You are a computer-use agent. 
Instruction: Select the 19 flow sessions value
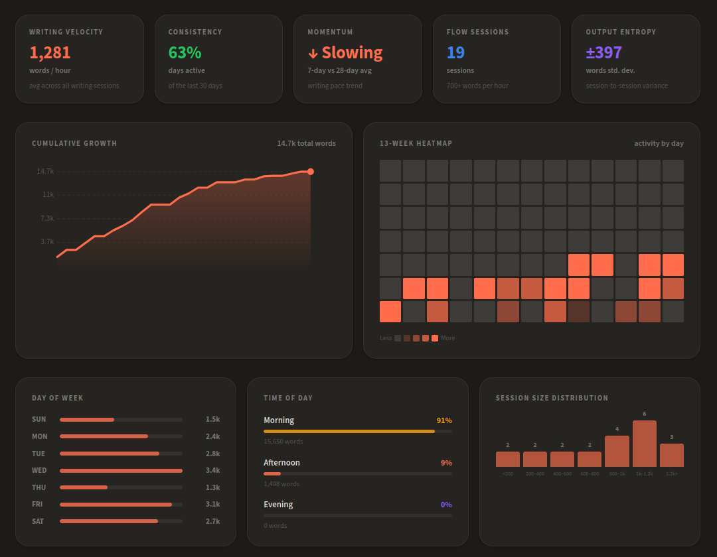click(x=455, y=52)
